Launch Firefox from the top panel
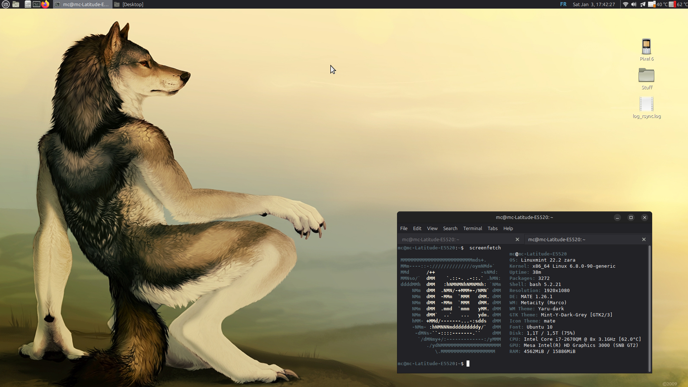Screen dimensions: 688x387 [45, 4]
